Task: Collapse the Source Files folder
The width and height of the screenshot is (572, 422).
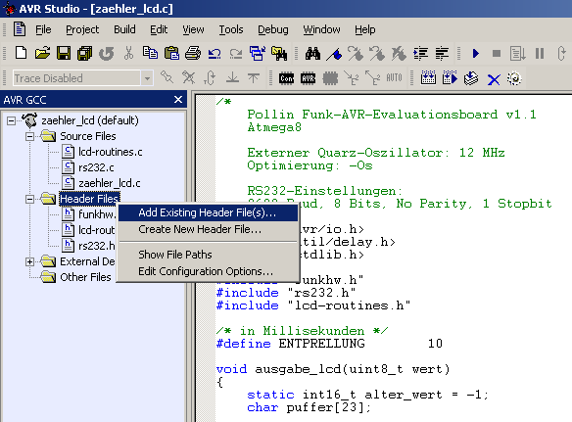Action: coord(30,137)
